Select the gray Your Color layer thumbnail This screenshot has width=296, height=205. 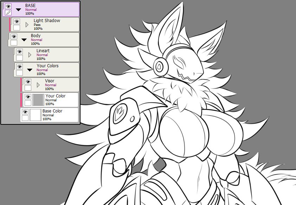38,100
